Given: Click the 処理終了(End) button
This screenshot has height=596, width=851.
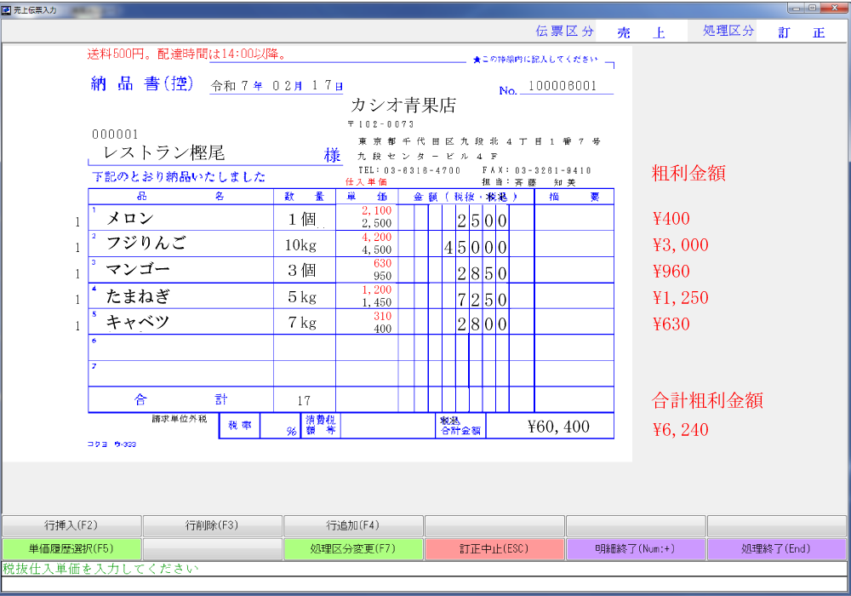Looking at the screenshot, I should 776,548.
